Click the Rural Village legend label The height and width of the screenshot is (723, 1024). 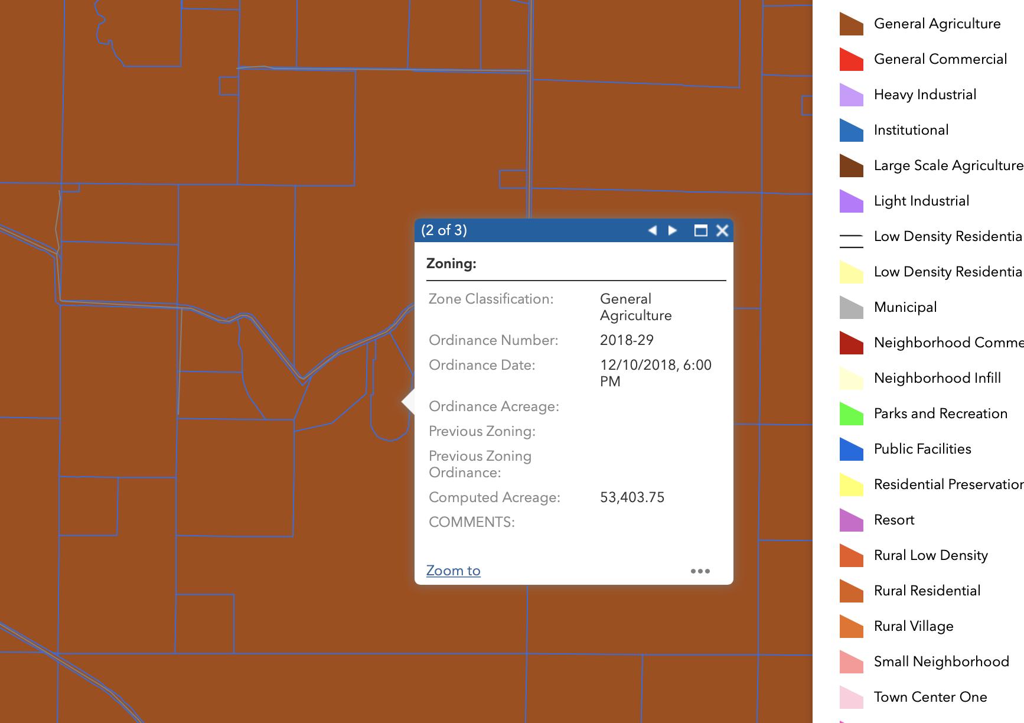coord(913,626)
